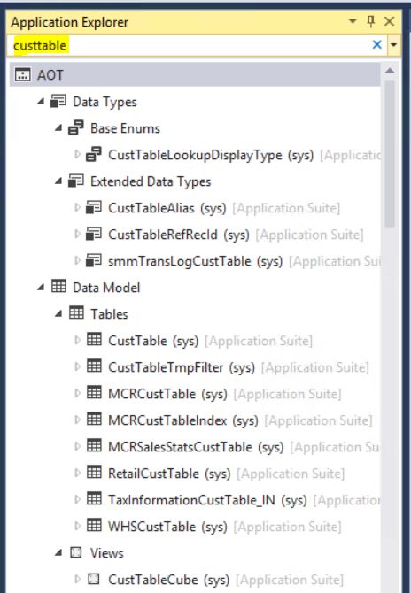Image resolution: width=411 pixels, height=593 pixels.
Task: Open the search box dropdown arrow
Action: 393,45
